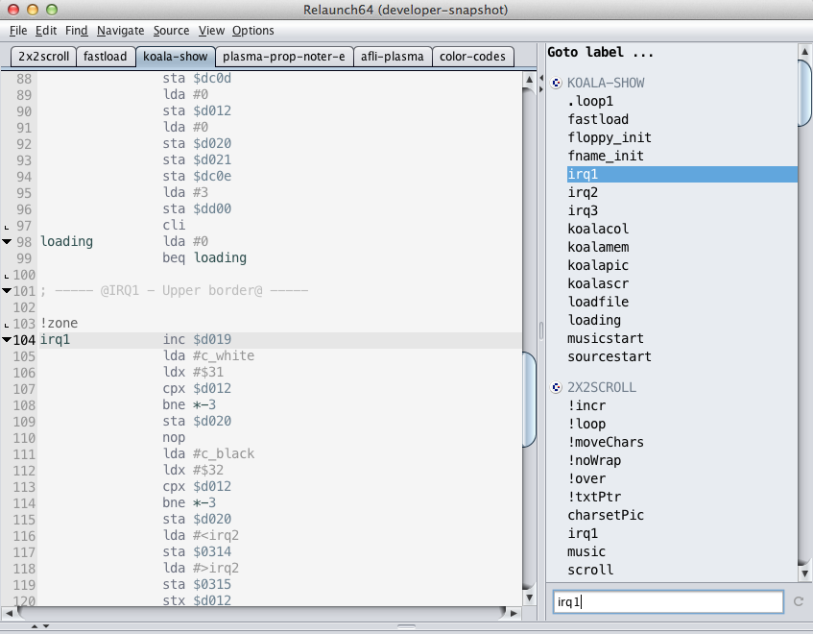This screenshot has height=634, width=813.
Task: Click the KOALA-SHOW section icon
Action: point(557,83)
